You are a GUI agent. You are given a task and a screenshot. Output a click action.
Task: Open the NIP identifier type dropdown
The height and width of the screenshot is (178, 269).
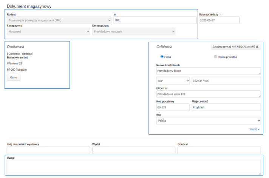(173, 81)
